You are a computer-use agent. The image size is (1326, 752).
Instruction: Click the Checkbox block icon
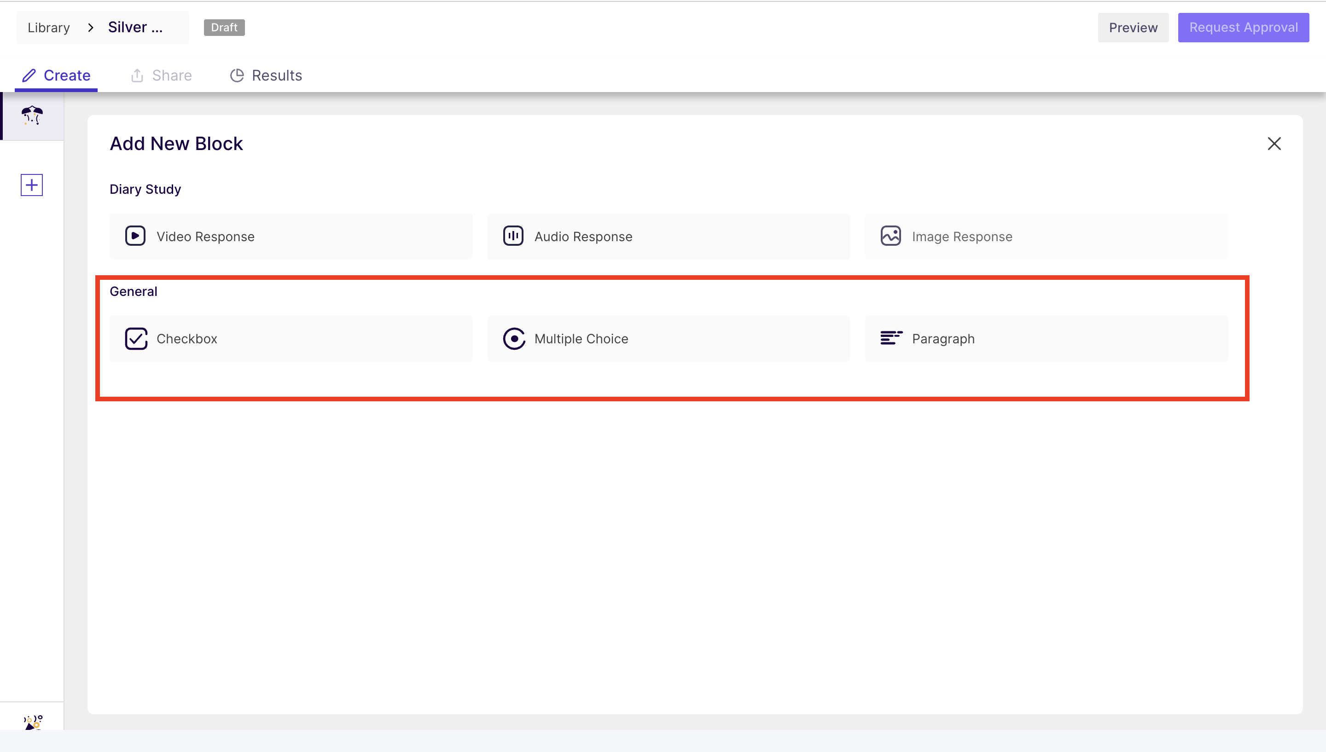pos(136,339)
